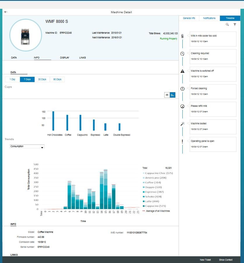
Task: Click thermometer icon for milk cooler event
Action: (x=182, y=36)
